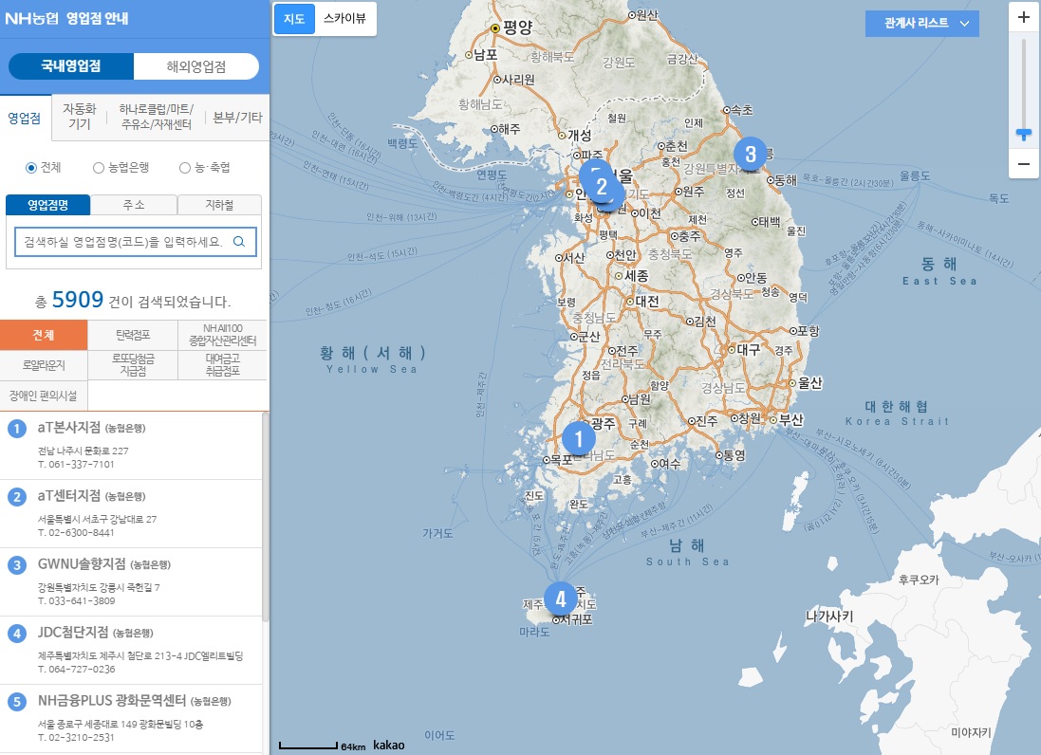Click the 울릉도 island label on map

pos(915,175)
